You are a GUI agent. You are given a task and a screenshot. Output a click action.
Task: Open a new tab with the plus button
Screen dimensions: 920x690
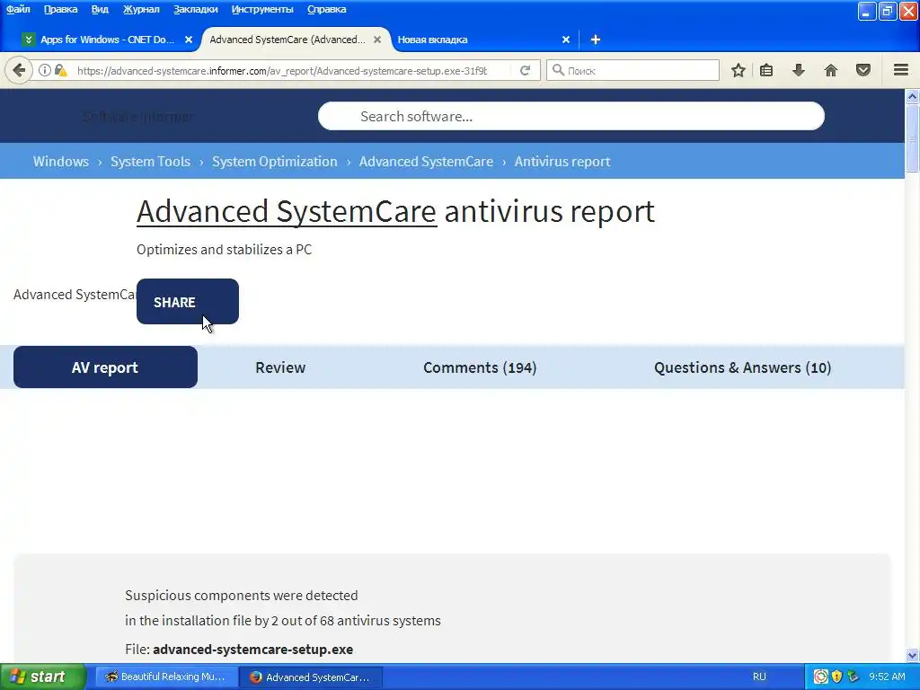pos(595,40)
